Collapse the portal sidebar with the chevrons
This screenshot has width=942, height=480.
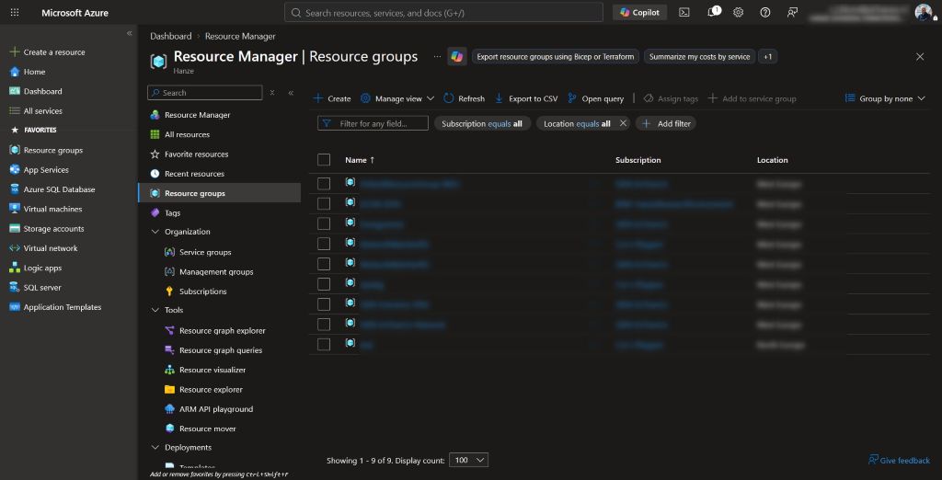click(x=129, y=33)
